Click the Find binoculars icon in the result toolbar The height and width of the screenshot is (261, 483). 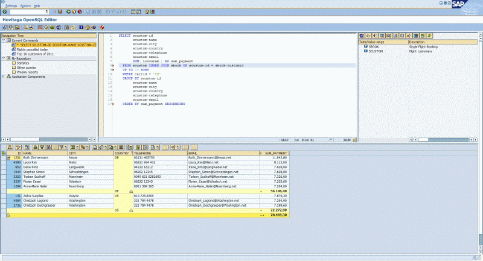click(49, 147)
